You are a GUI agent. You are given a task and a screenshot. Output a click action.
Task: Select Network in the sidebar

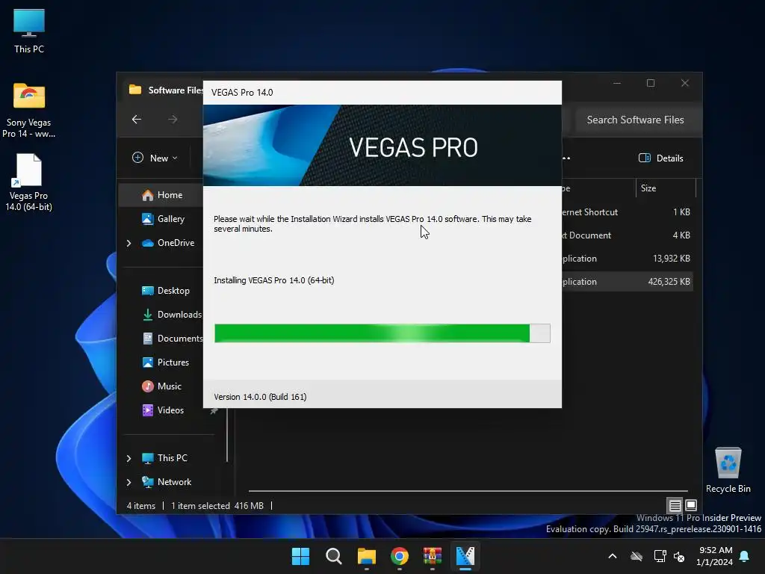tap(167, 482)
